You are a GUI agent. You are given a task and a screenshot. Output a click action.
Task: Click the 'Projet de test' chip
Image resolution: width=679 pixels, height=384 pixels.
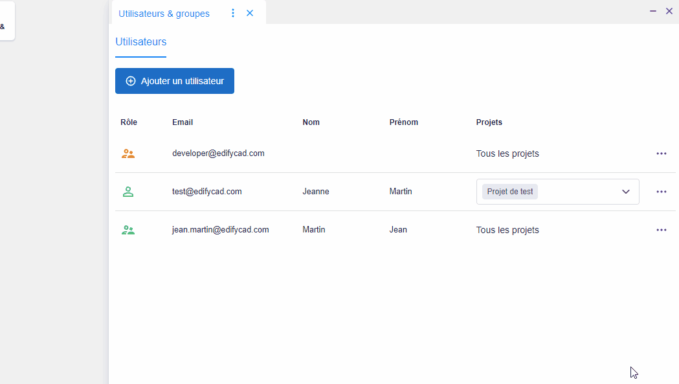(510, 192)
